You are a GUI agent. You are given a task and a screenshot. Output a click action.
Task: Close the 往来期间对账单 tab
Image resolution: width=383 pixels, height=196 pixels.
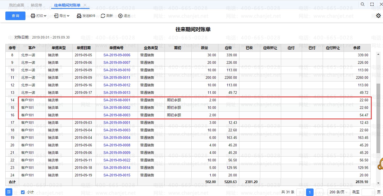point(85,5)
